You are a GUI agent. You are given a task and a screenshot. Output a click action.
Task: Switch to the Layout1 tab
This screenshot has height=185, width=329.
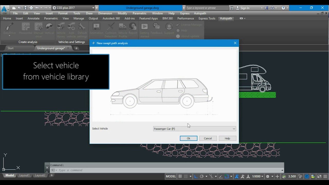coord(24,175)
